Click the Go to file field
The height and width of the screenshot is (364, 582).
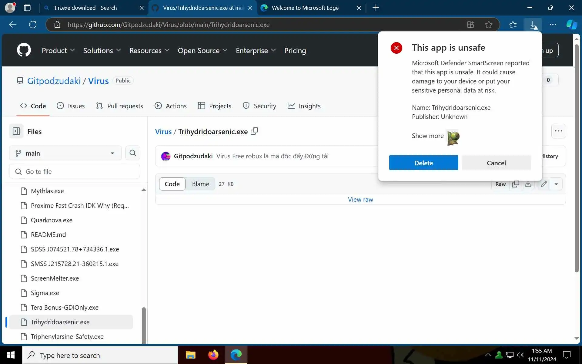pyautogui.click(x=75, y=171)
